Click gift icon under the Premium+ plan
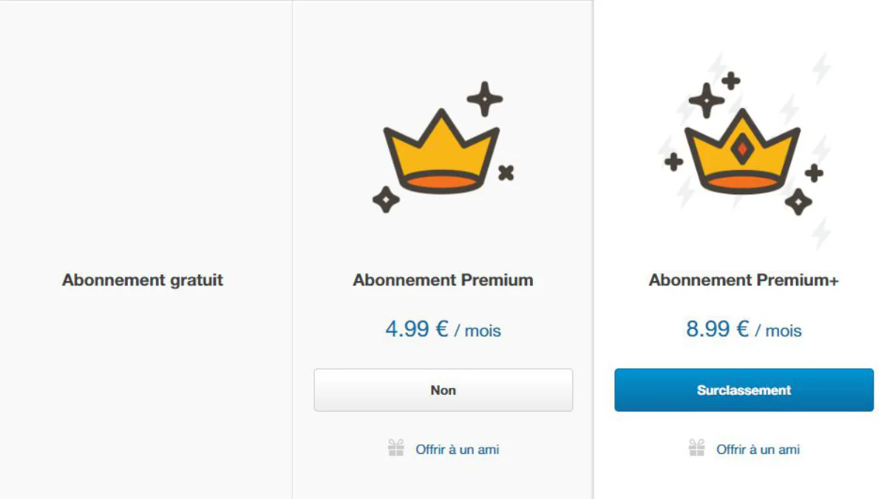This screenshot has width=887, height=499. click(696, 448)
